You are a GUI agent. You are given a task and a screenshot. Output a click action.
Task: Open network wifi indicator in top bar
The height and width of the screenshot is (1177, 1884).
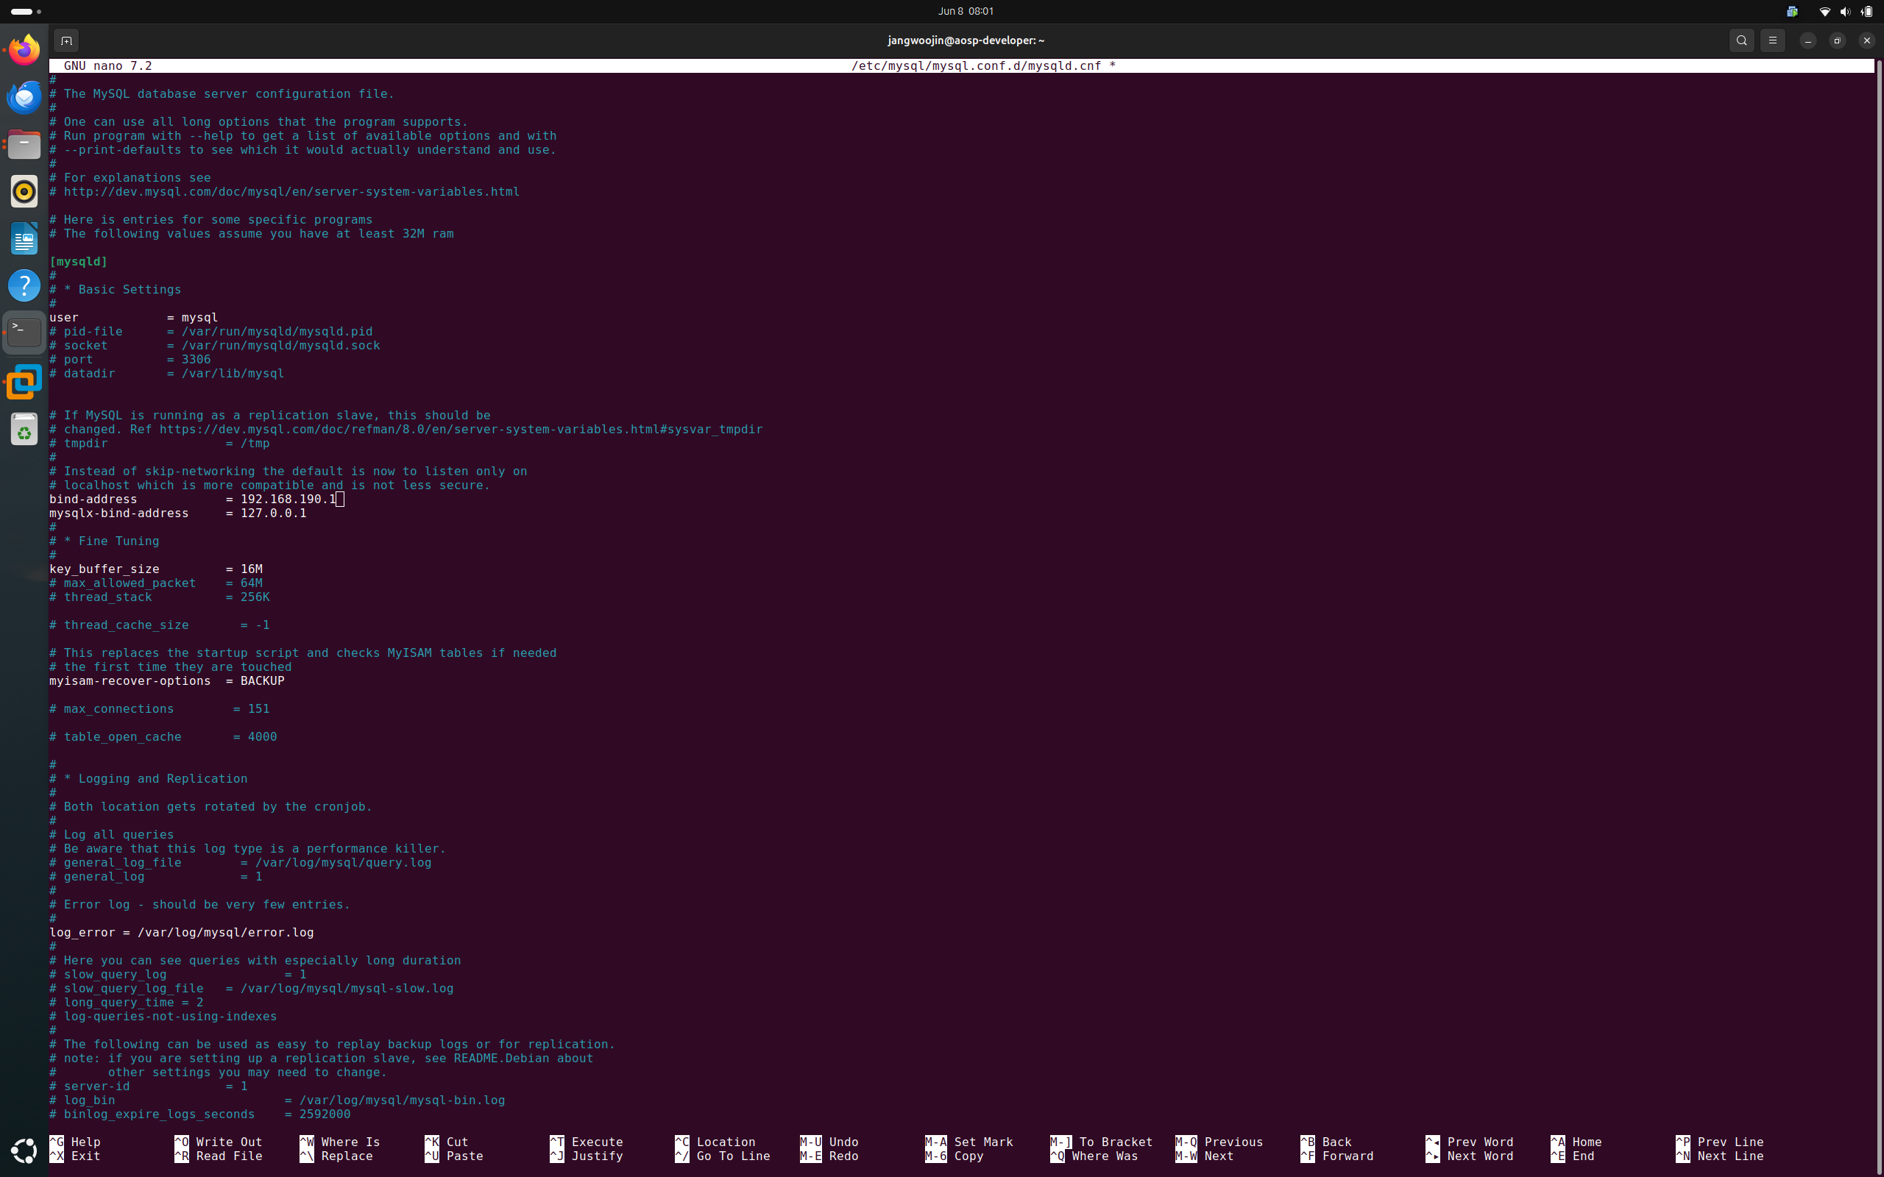point(1824,12)
